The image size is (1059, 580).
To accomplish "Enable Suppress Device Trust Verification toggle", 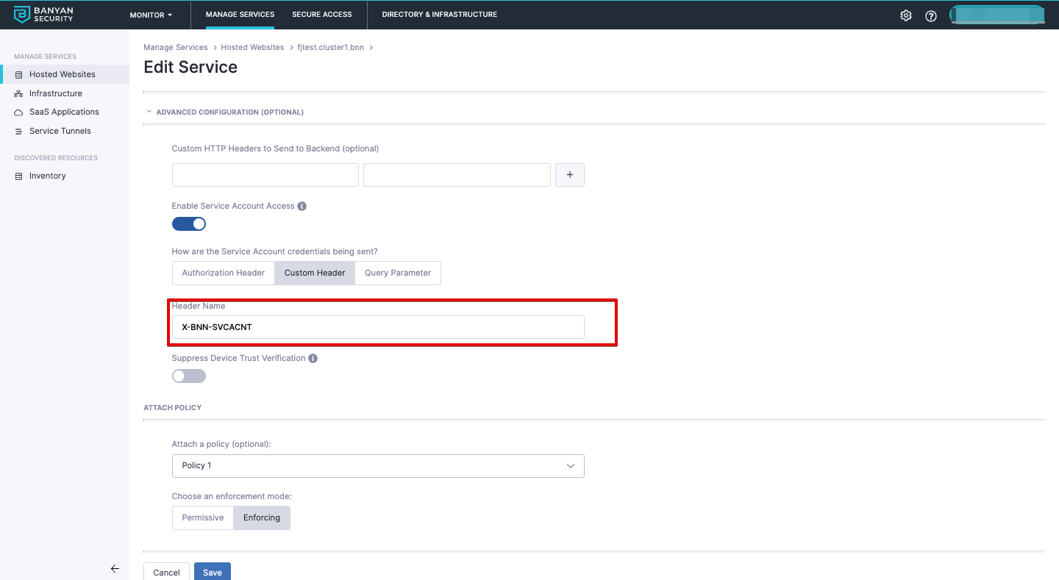I will pos(189,376).
